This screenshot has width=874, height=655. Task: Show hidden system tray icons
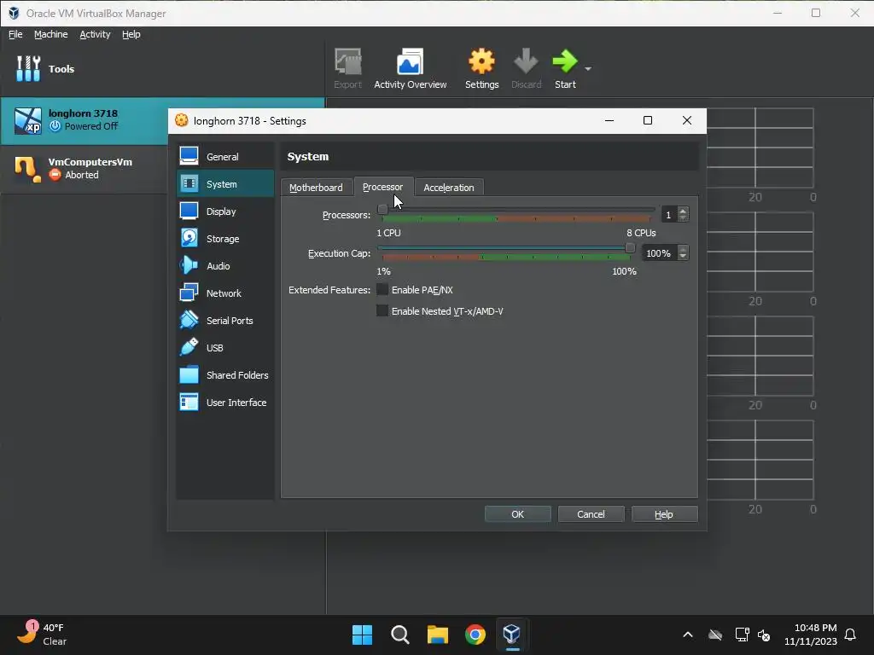688,635
